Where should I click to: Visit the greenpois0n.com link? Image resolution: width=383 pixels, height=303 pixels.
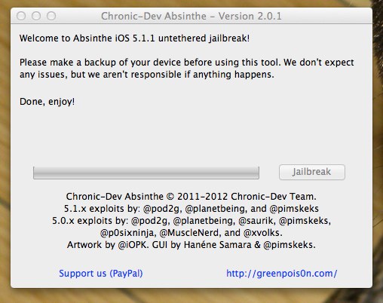281,274
